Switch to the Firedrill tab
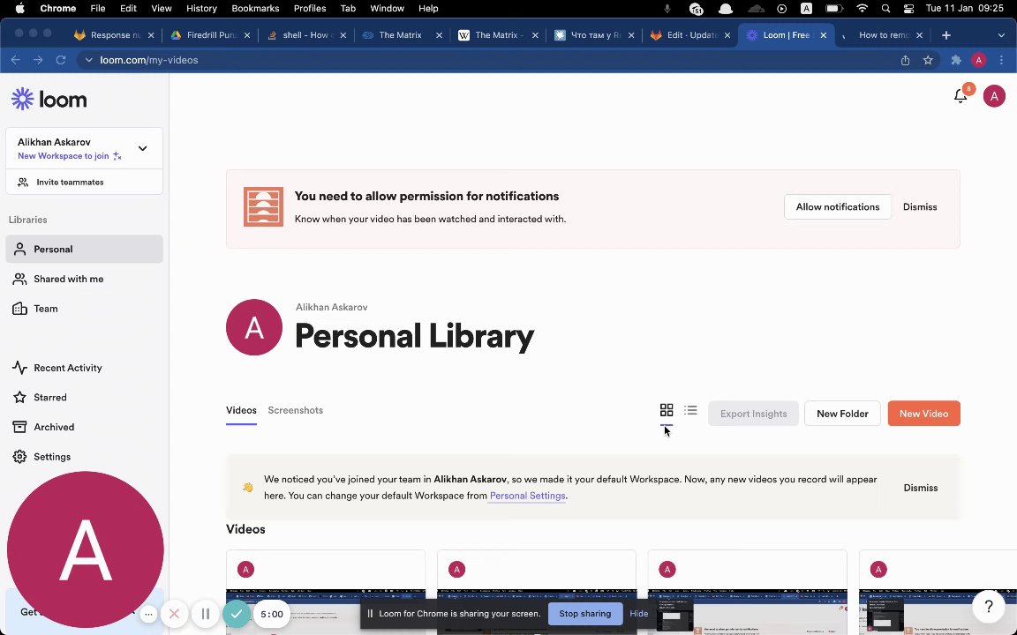The width and height of the screenshot is (1017, 635). (x=209, y=35)
